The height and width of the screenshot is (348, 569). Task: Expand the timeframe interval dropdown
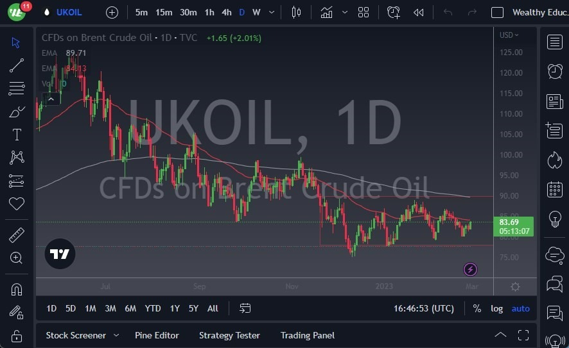pos(272,12)
